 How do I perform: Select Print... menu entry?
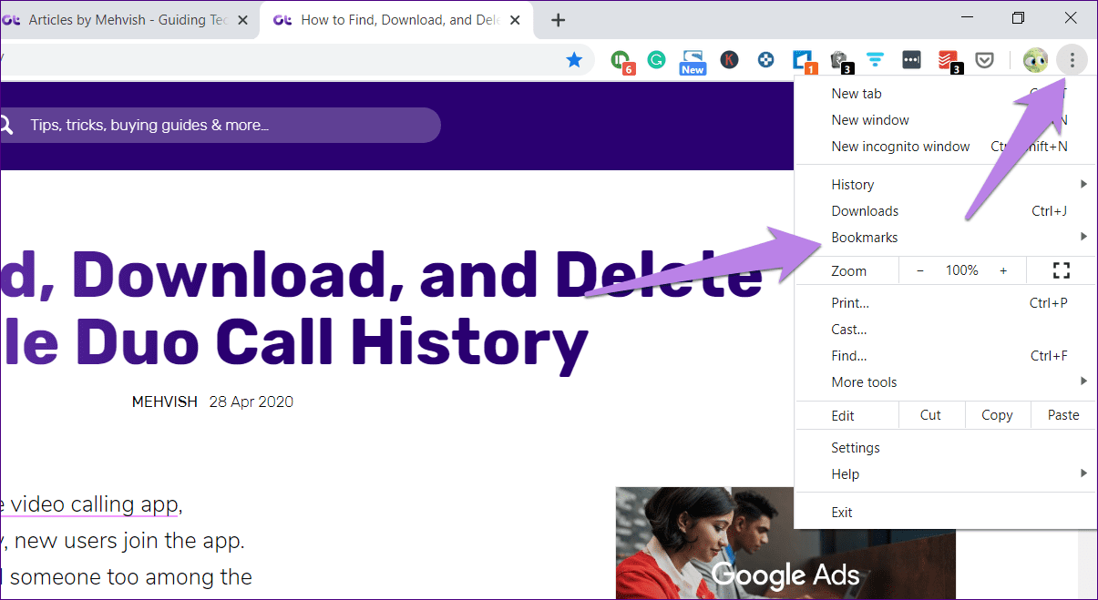(946, 302)
